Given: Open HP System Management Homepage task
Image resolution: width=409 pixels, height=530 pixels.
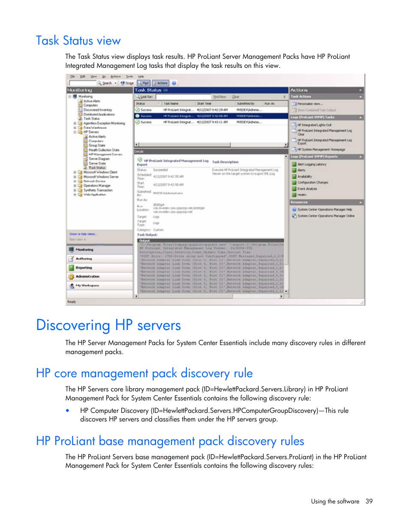Looking at the screenshot, I should click(319, 149).
